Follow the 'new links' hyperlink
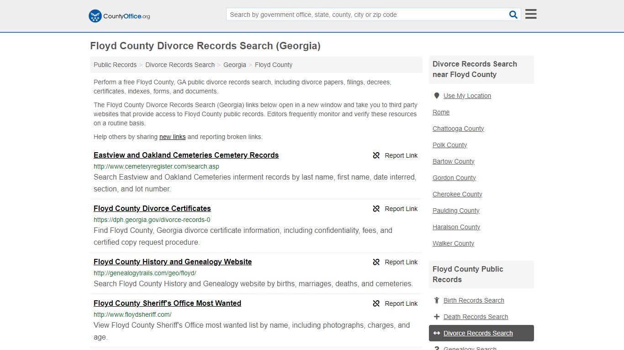The image size is (624, 350). [172, 137]
